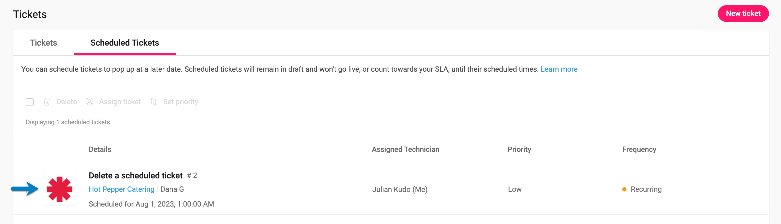This screenshot has width=781, height=224.
Task: Tick the select-all tickets checkbox
Action: [x=30, y=102]
